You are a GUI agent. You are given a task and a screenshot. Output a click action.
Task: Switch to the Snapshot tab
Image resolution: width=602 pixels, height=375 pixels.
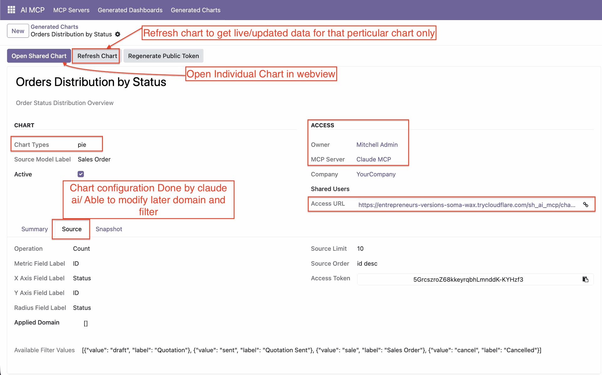pyautogui.click(x=108, y=229)
